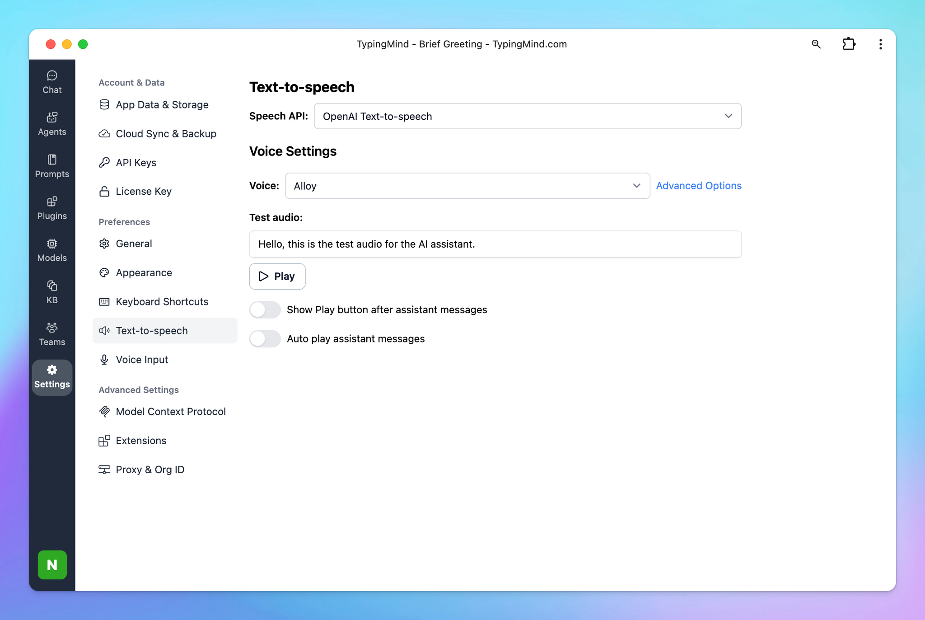Open the three-dot browser menu
Viewport: 925px width, 620px height.
(880, 44)
